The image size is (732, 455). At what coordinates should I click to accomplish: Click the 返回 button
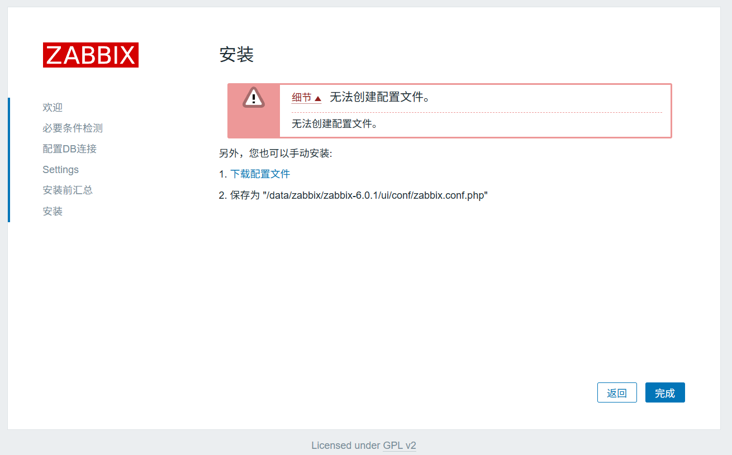click(617, 392)
